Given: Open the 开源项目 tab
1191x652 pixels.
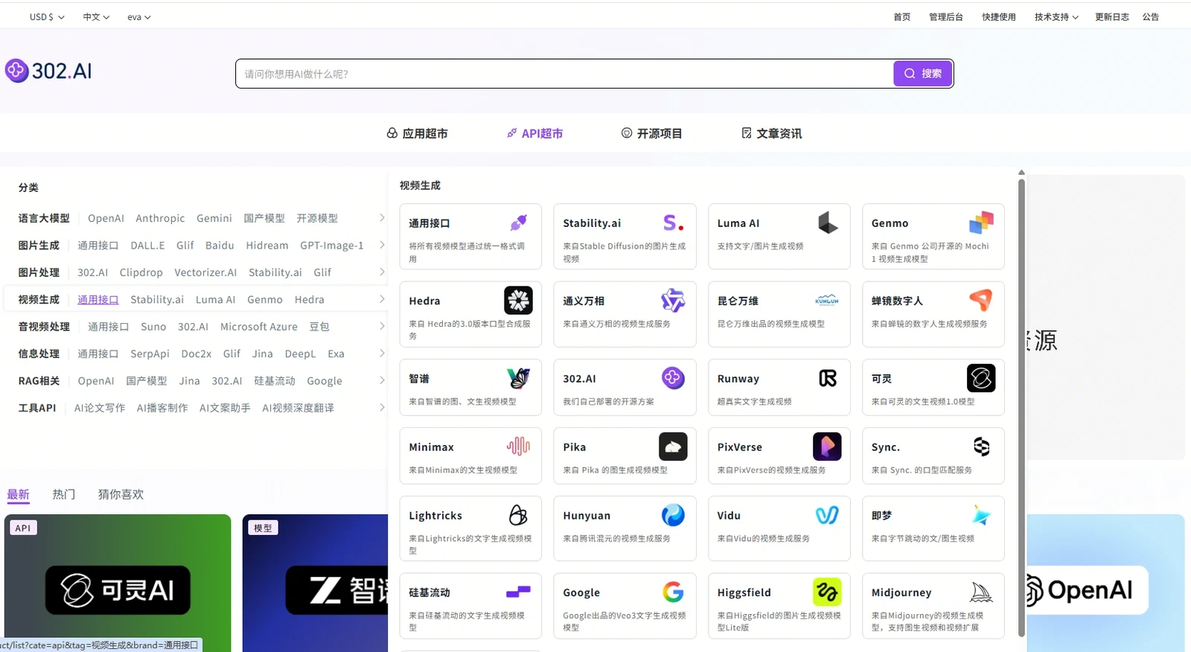Looking at the screenshot, I should coord(651,133).
